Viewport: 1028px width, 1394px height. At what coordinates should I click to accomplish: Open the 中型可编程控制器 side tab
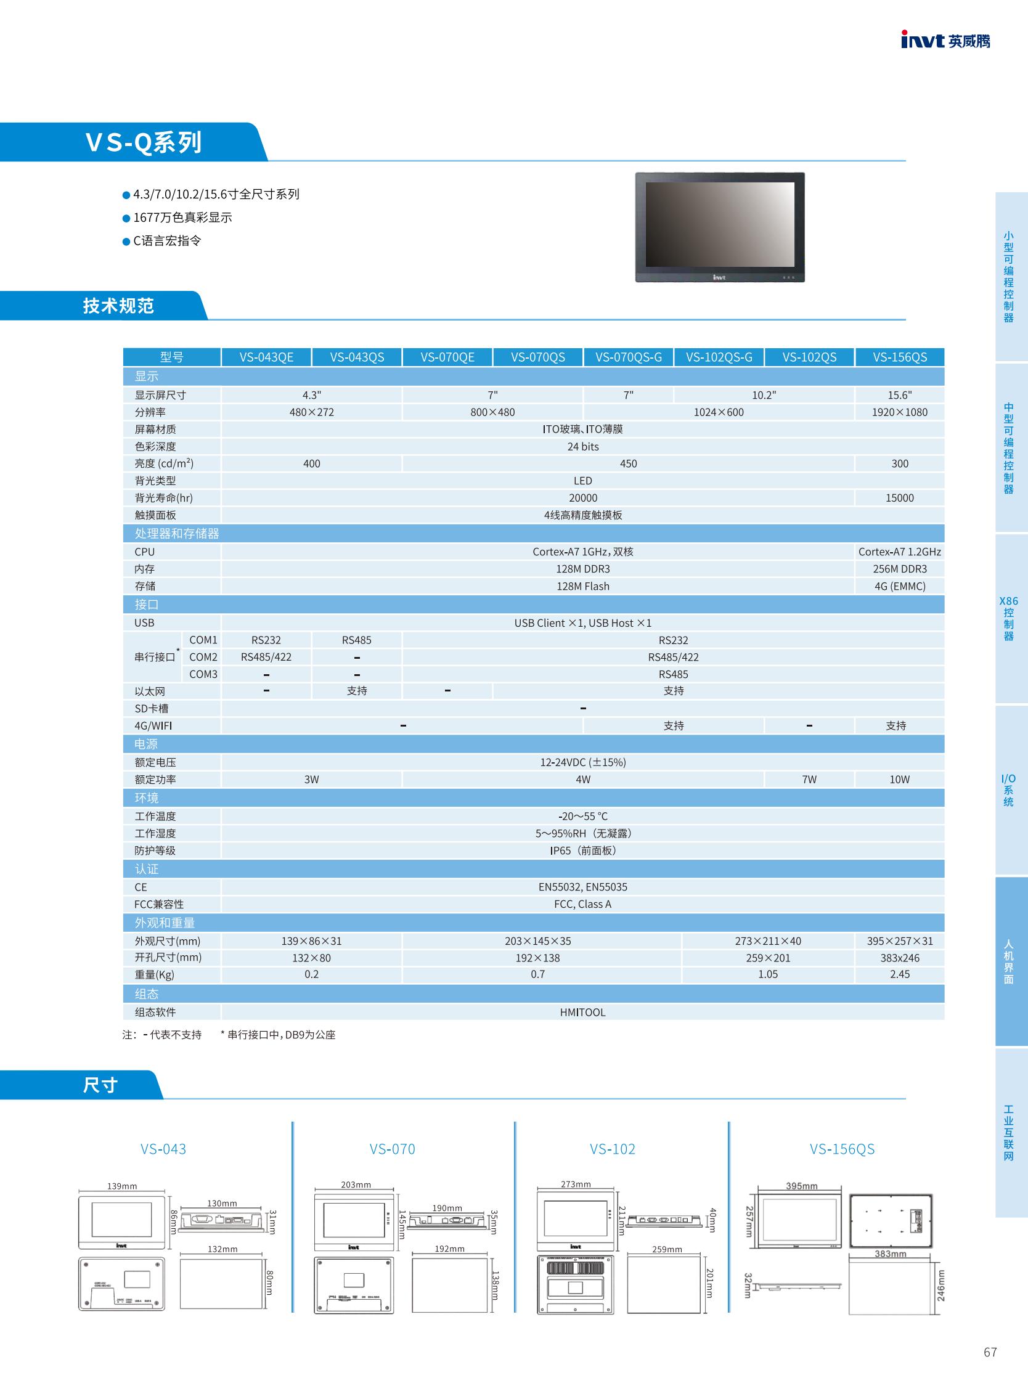click(1011, 448)
